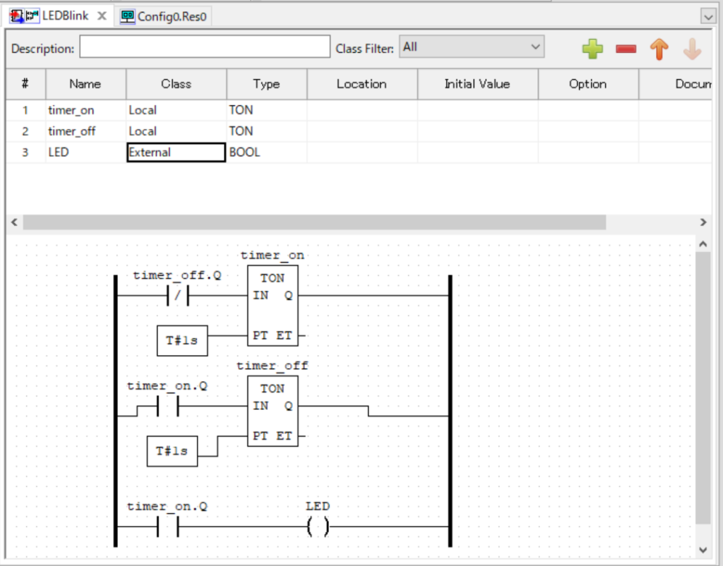Image resolution: width=723 pixels, height=566 pixels.
Task: Click the Name column header
Action: [85, 84]
